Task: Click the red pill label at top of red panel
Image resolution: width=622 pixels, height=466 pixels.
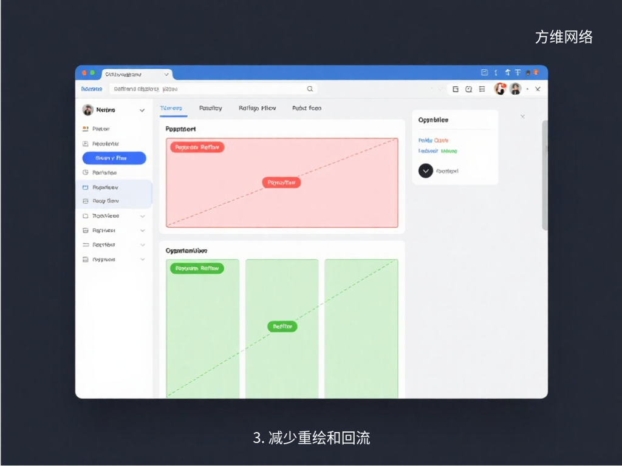Action: click(x=197, y=147)
